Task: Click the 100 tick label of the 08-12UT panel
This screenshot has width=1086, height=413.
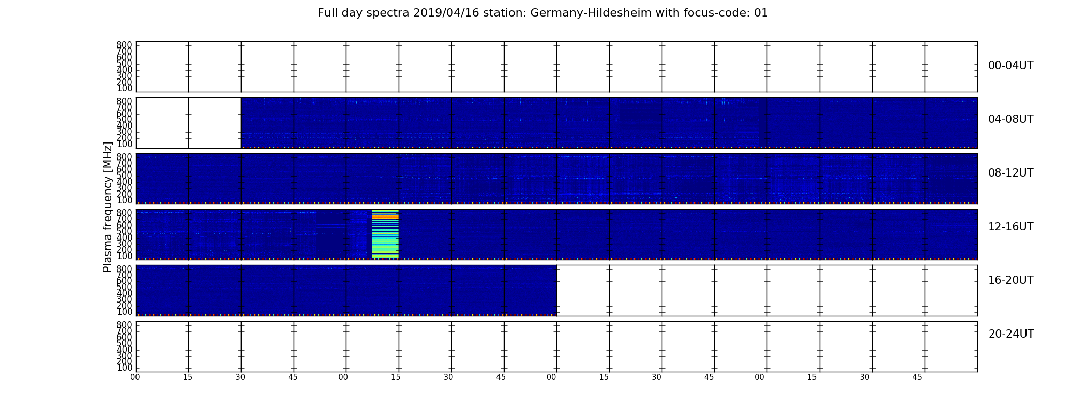Action: pos(124,200)
